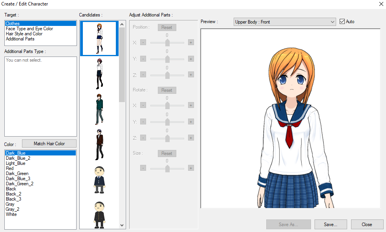Click the Rotate Z slider handle

coord(167,138)
